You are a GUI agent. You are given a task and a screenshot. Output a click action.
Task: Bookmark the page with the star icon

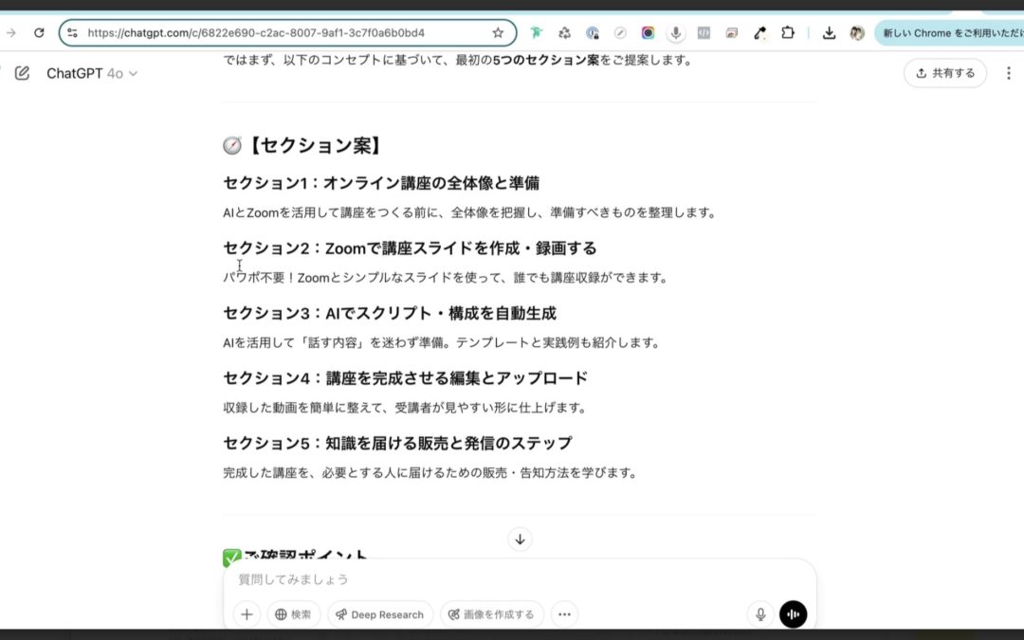pyautogui.click(x=498, y=31)
